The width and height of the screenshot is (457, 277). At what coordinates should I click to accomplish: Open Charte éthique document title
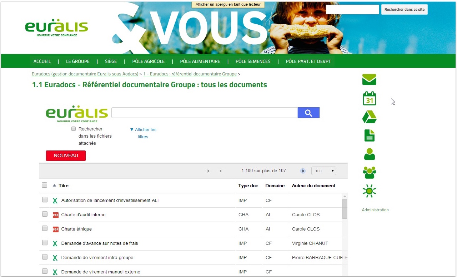pyautogui.click(x=76, y=229)
